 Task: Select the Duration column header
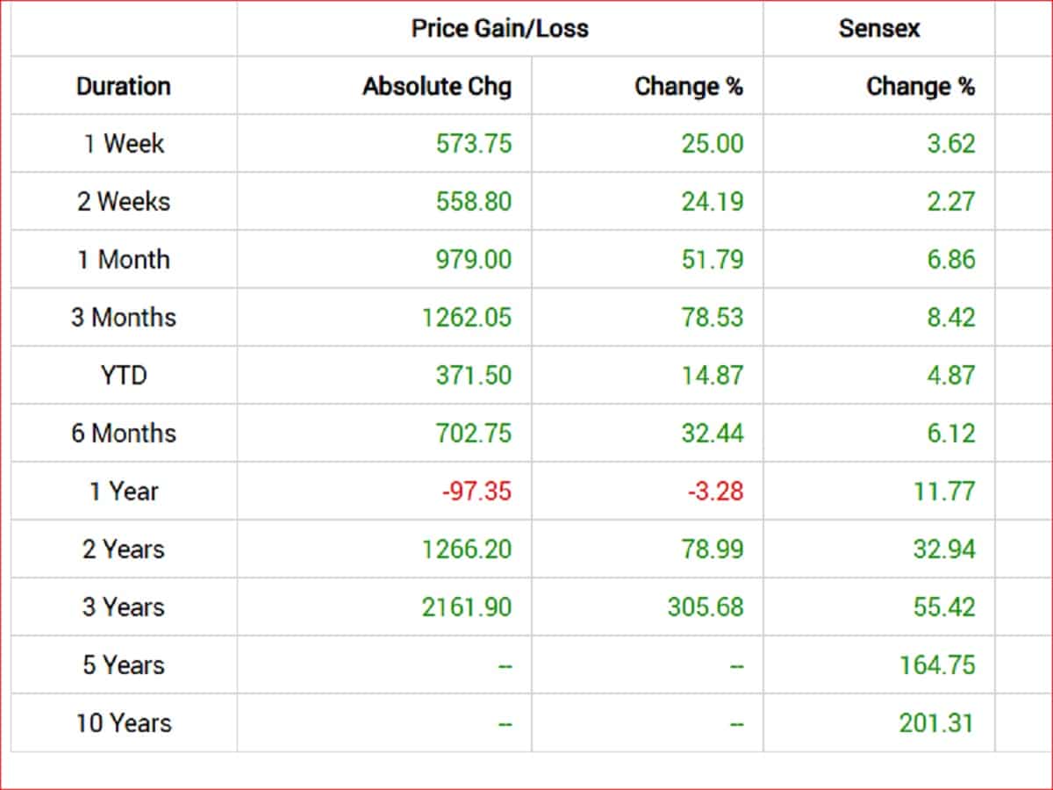[124, 86]
